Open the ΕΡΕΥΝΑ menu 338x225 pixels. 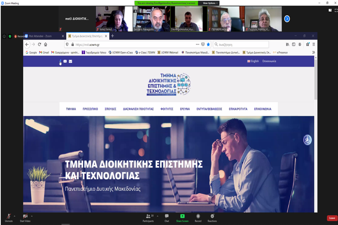click(x=185, y=109)
